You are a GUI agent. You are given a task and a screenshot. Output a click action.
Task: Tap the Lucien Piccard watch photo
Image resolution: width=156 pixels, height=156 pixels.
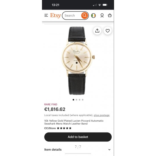click(x=78, y=61)
